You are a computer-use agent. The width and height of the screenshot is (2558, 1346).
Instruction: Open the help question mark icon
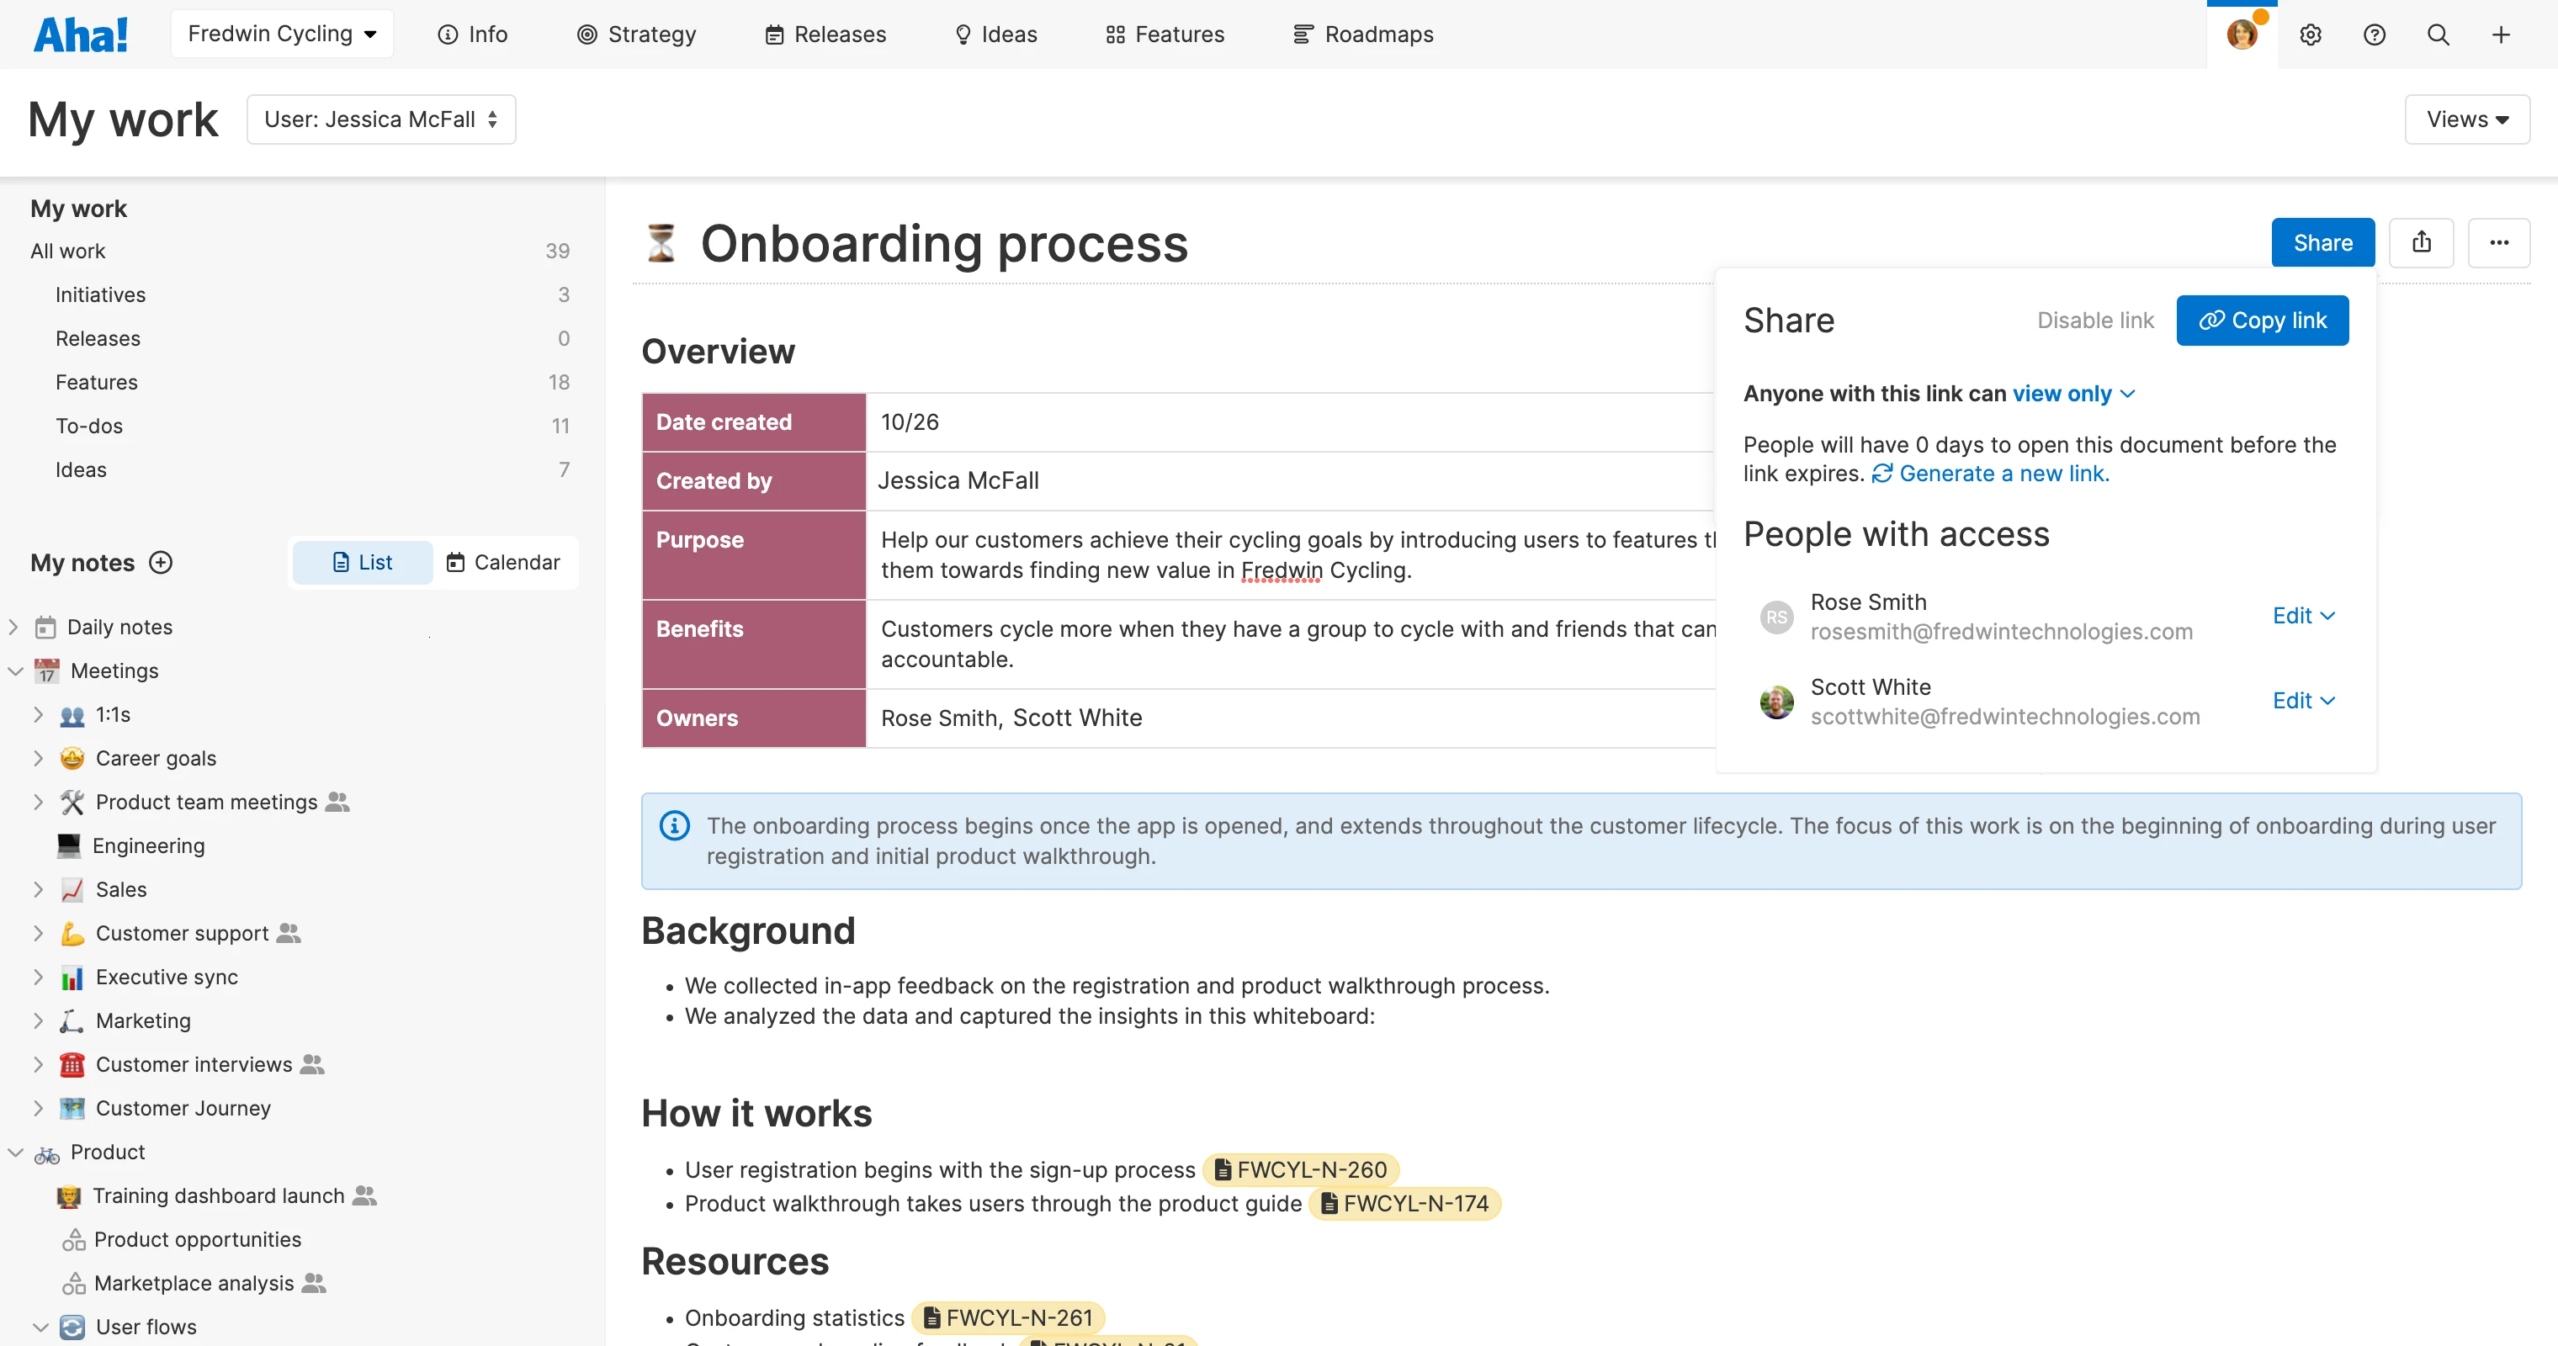[x=2373, y=34]
